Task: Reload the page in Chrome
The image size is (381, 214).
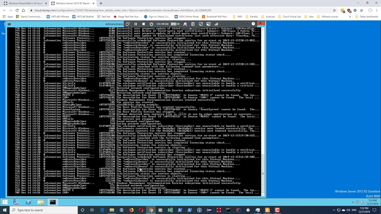Action: click(17, 10)
